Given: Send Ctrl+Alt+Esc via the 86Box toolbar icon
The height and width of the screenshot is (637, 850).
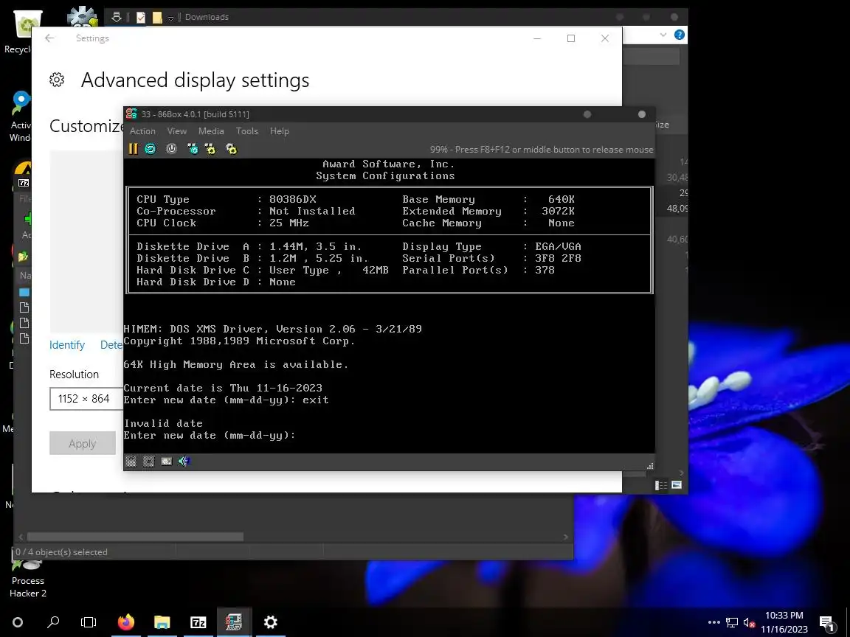Looking at the screenshot, I should coord(210,149).
